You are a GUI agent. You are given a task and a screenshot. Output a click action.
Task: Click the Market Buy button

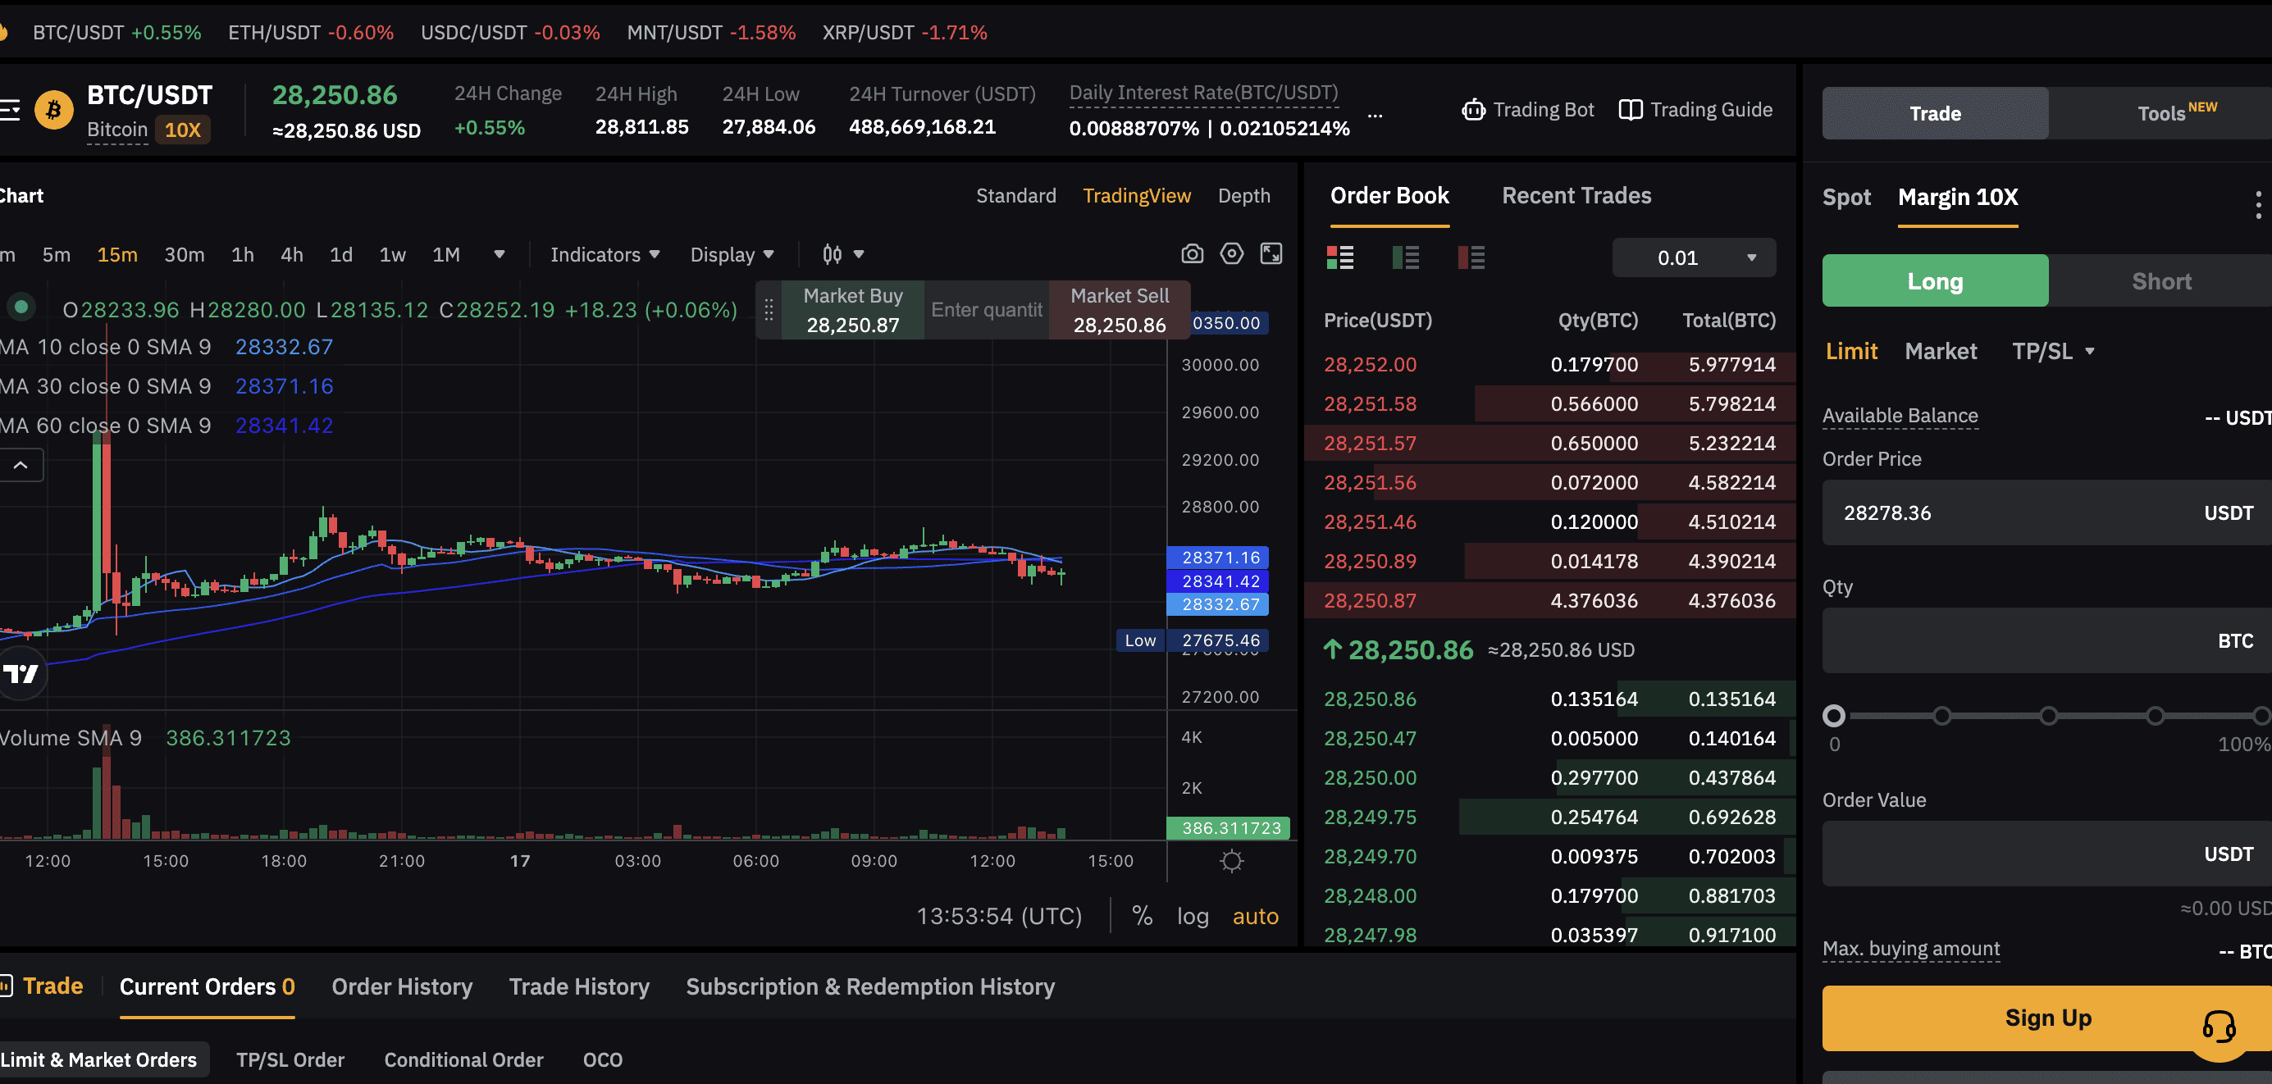click(x=852, y=310)
